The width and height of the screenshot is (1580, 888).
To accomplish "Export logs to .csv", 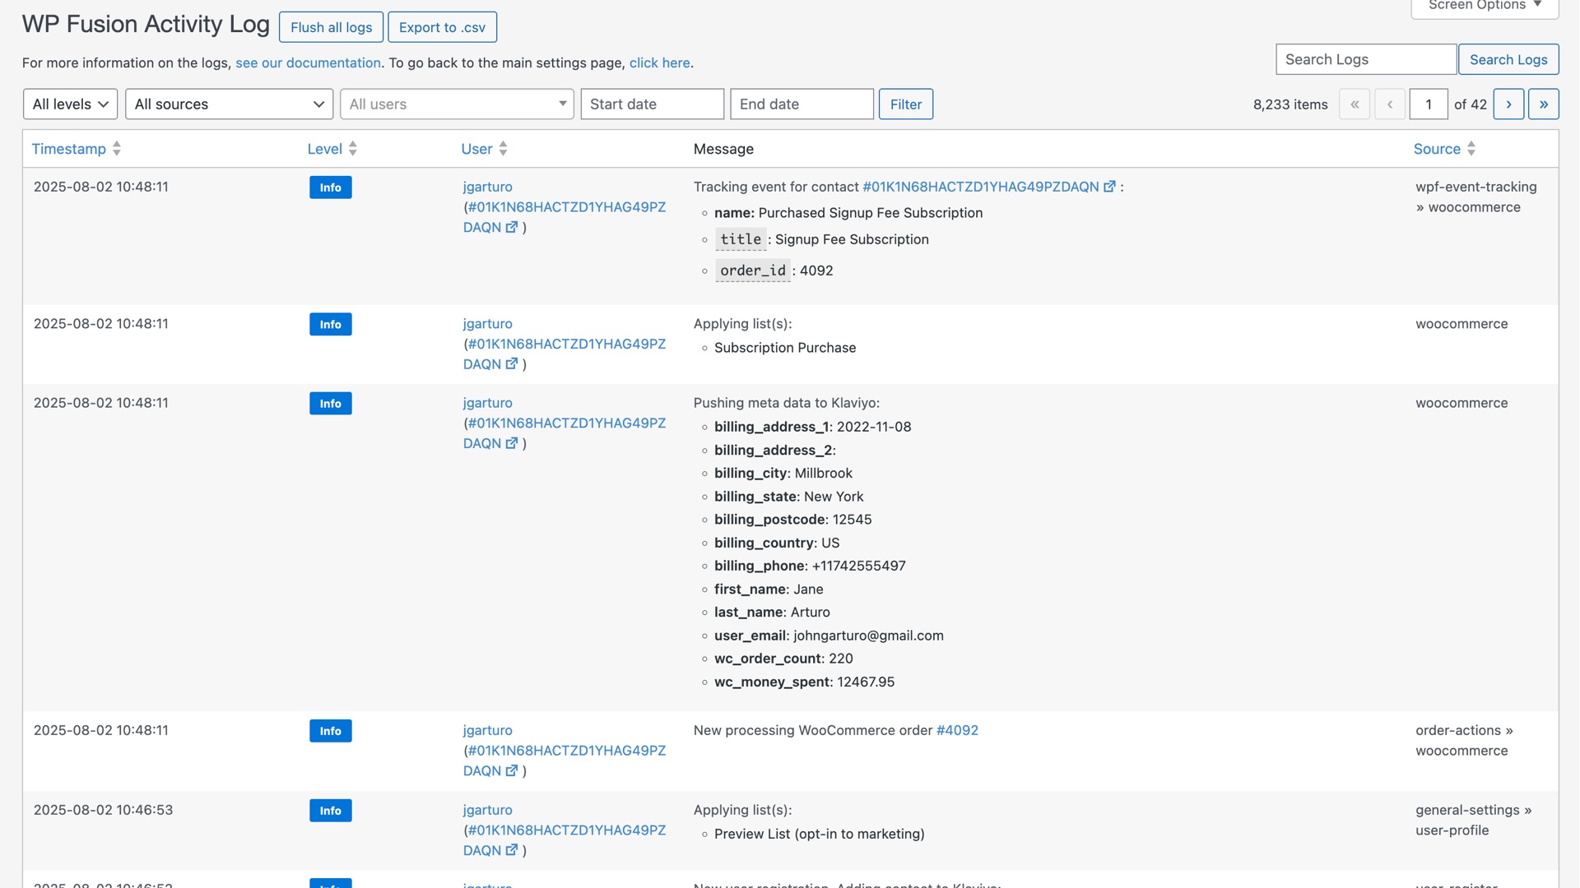I will point(442,27).
